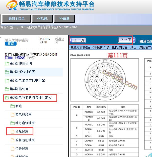This screenshot has width=152, height=157.
Task: Click folder icon of 第1篇 使用说明
Action: [7, 64]
